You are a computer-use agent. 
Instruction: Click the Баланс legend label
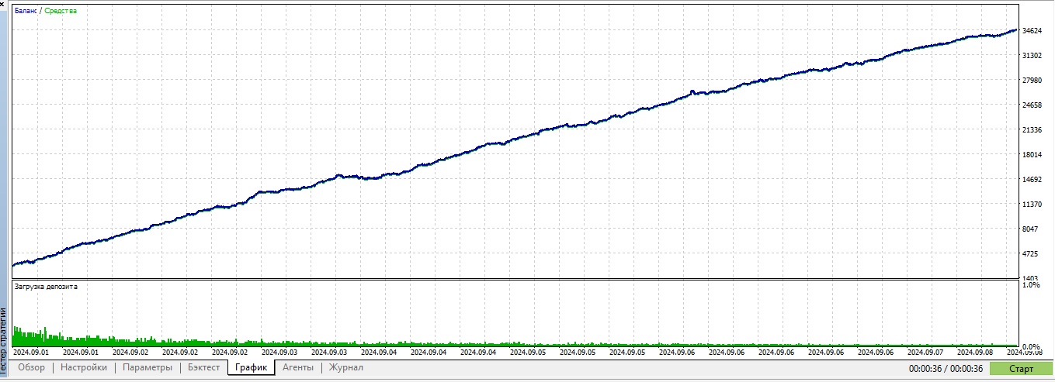pos(25,11)
